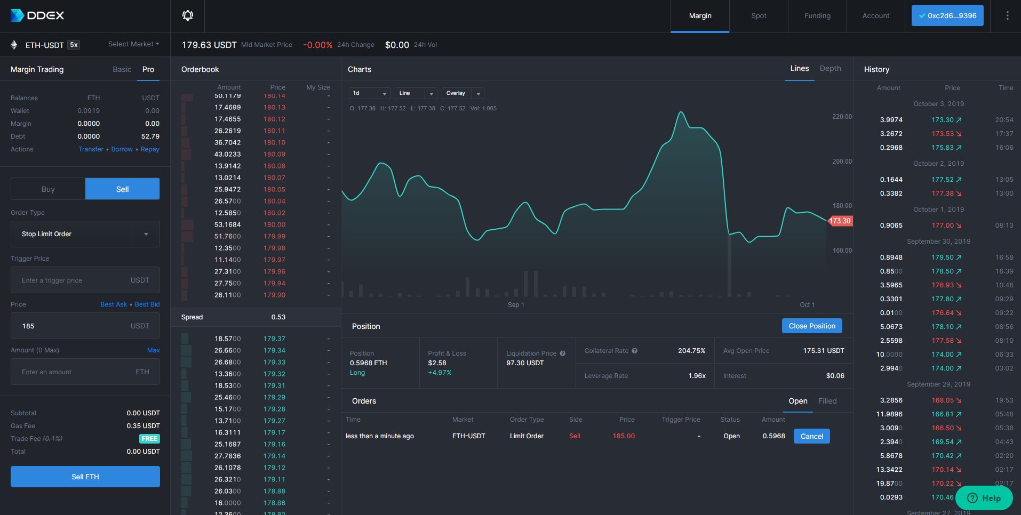Expand the Select Market dropdown
The image size is (1021, 515).
click(x=133, y=44)
